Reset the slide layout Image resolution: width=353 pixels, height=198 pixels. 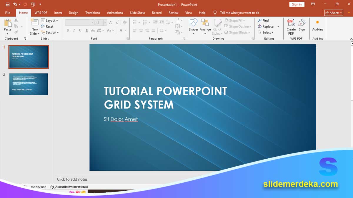pyautogui.click(x=47, y=26)
